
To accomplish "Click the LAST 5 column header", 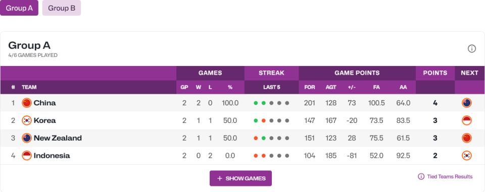I will point(272,87).
